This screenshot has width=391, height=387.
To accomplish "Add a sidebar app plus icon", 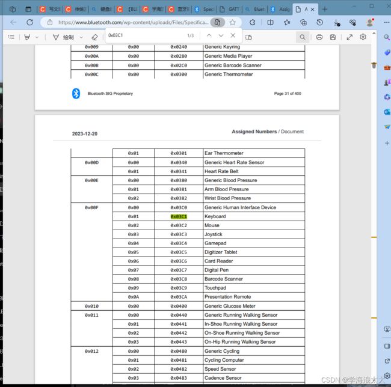I will point(387,143).
